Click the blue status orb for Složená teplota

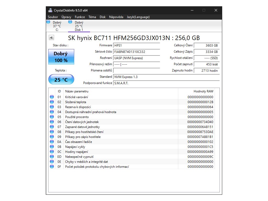[52, 102]
